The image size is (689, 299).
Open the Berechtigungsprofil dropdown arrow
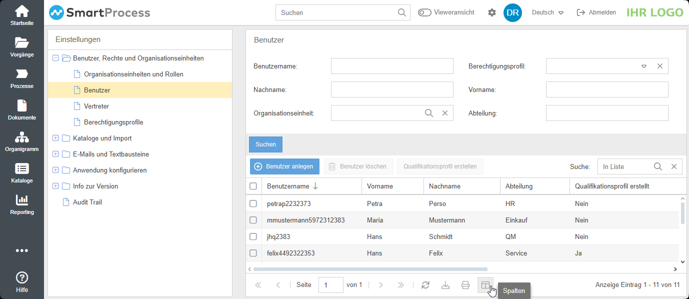tap(644, 66)
